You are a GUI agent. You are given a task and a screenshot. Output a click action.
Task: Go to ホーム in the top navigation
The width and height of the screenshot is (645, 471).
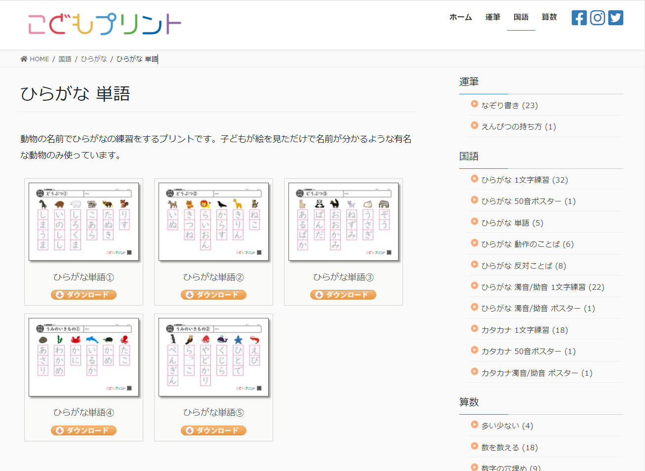pos(461,17)
